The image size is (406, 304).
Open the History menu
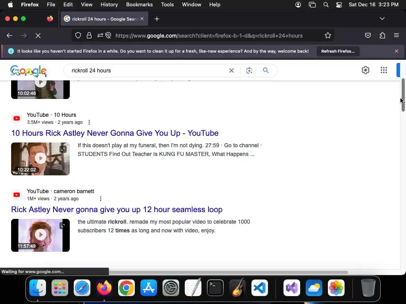(109, 4)
